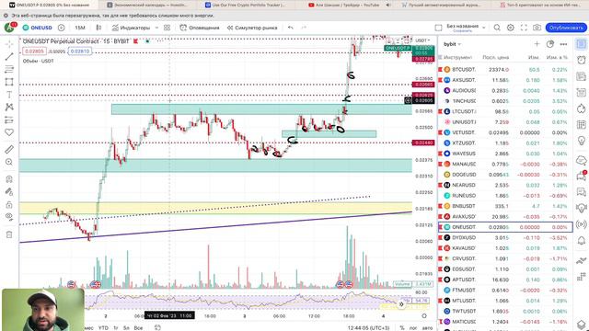
Task: Click the redo arrow
Action: pyautogui.click(x=304, y=28)
